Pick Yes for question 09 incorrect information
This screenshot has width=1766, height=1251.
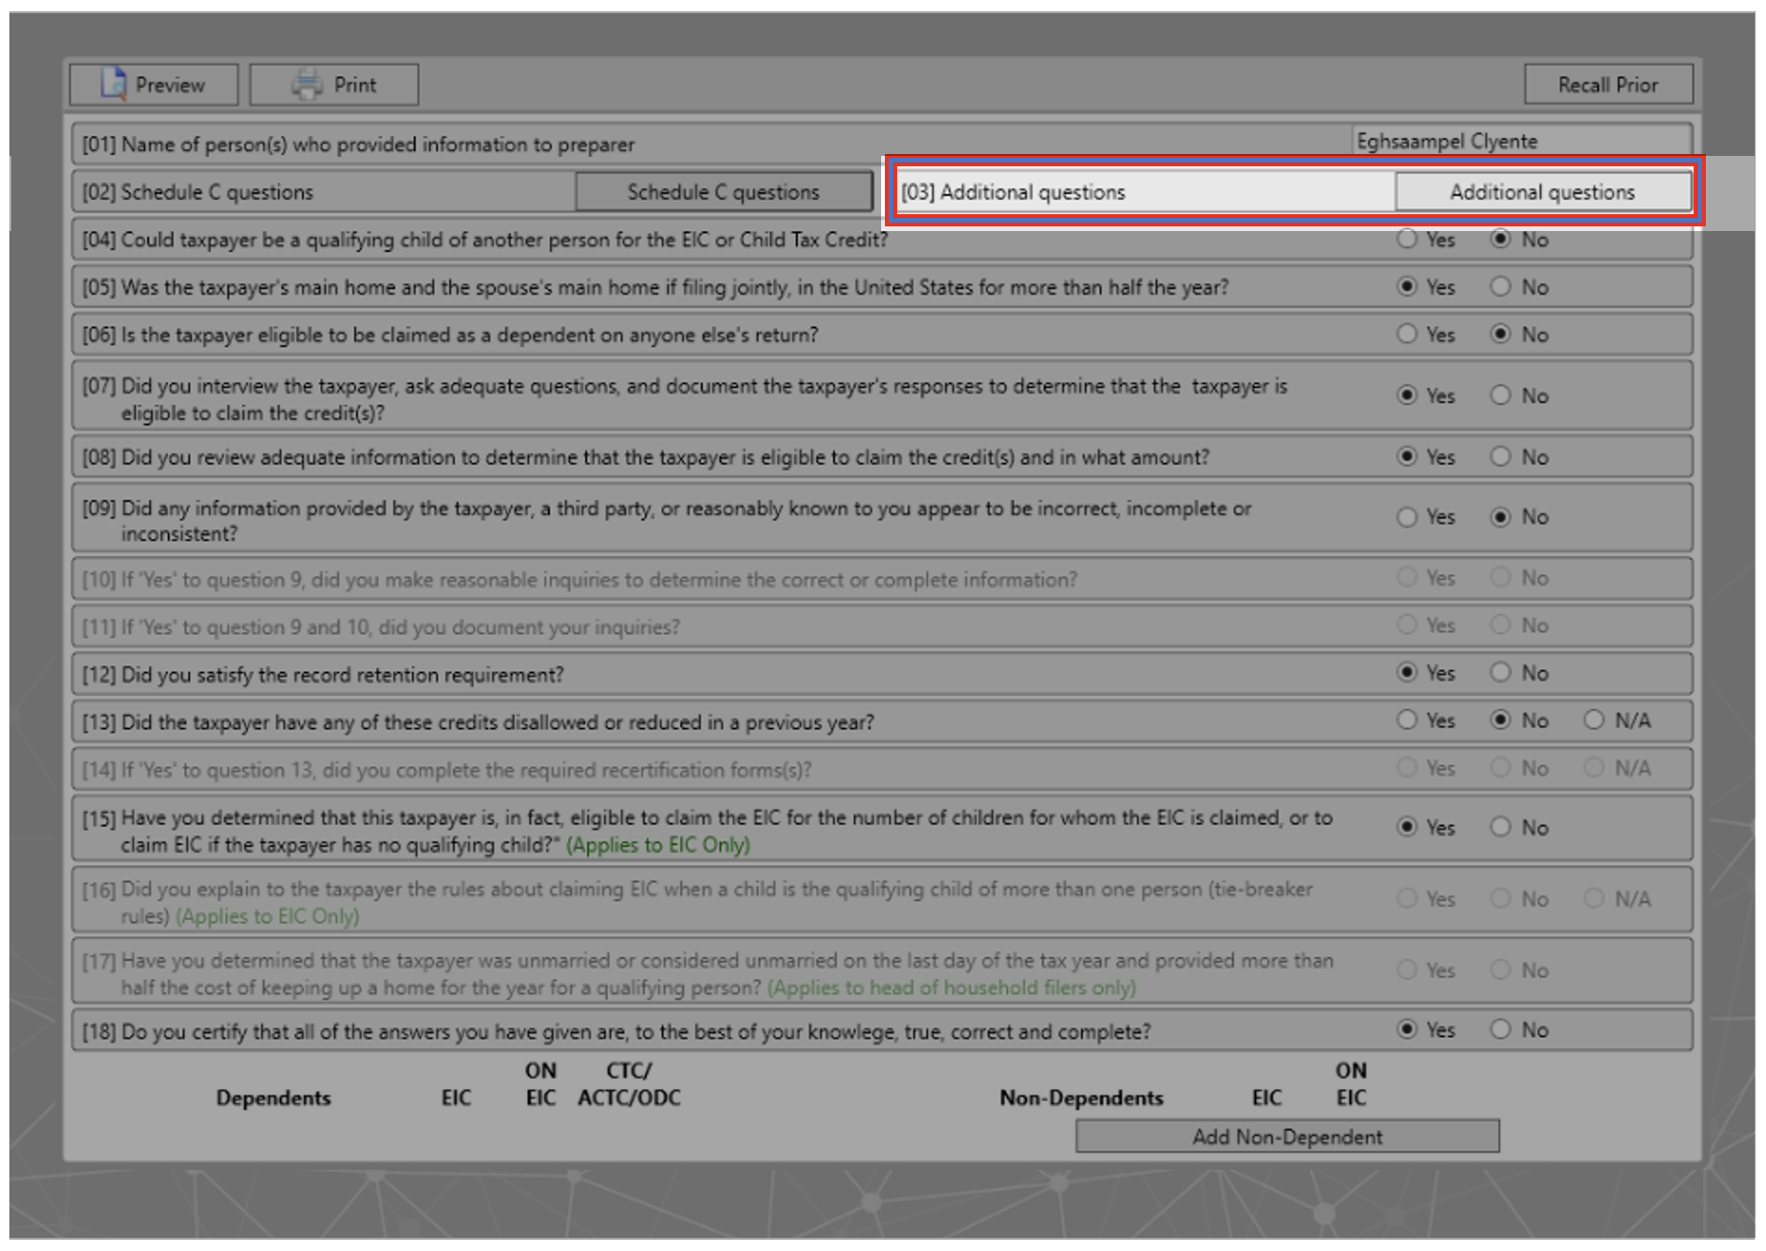1406,517
